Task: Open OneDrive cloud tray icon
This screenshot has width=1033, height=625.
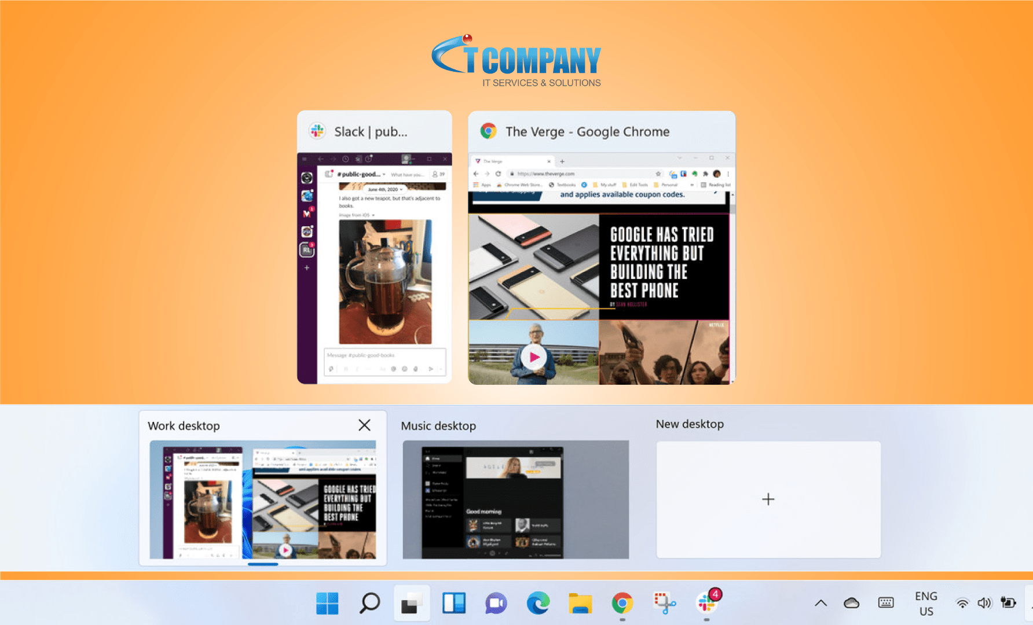Action: tap(851, 603)
